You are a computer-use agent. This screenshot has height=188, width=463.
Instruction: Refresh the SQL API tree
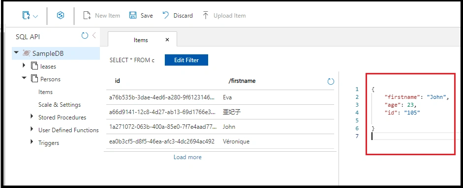(x=85, y=36)
